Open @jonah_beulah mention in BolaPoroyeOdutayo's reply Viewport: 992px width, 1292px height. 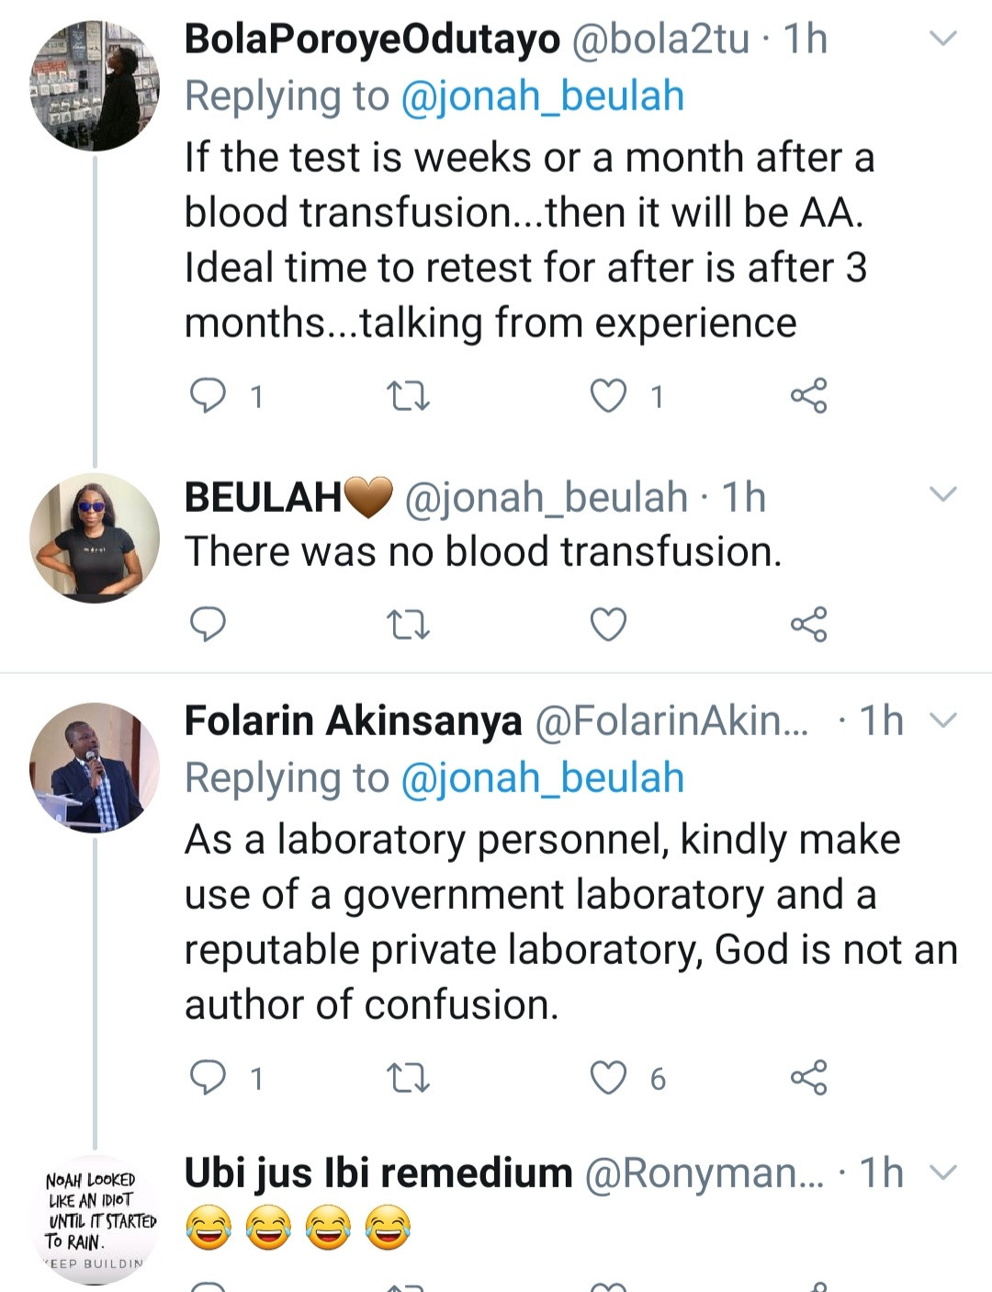pos(542,96)
